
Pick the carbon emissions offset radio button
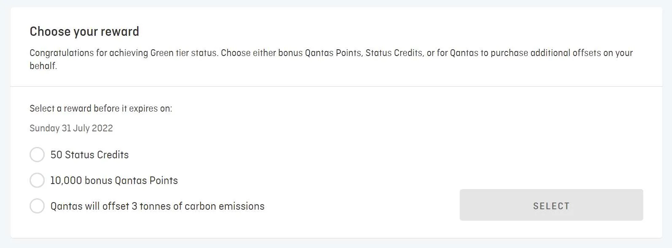[x=37, y=206]
